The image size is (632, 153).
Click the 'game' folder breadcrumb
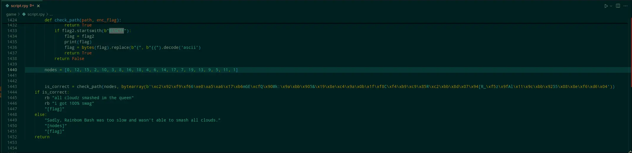[x=11, y=14]
